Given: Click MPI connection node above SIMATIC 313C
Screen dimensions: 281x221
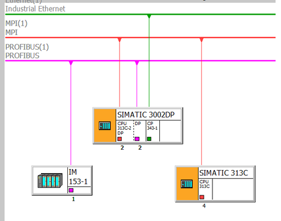Looking at the screenshot, I should (x=201, y=40).
